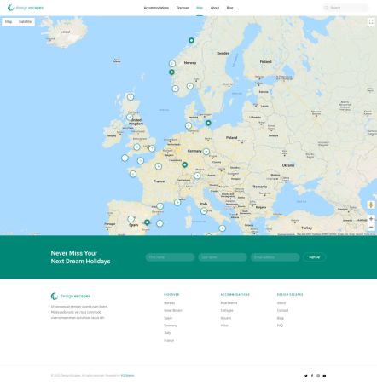Screen dimensions: 377x386
Task: Open the Blog link in footer
Action: pos(281,318)
